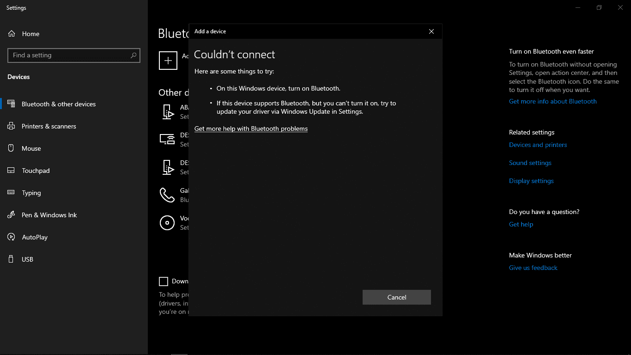This screenshot has height=355, width=631.
Task: Click the AutoPlay icon in sidebar
Action: (x=11, y=237)
